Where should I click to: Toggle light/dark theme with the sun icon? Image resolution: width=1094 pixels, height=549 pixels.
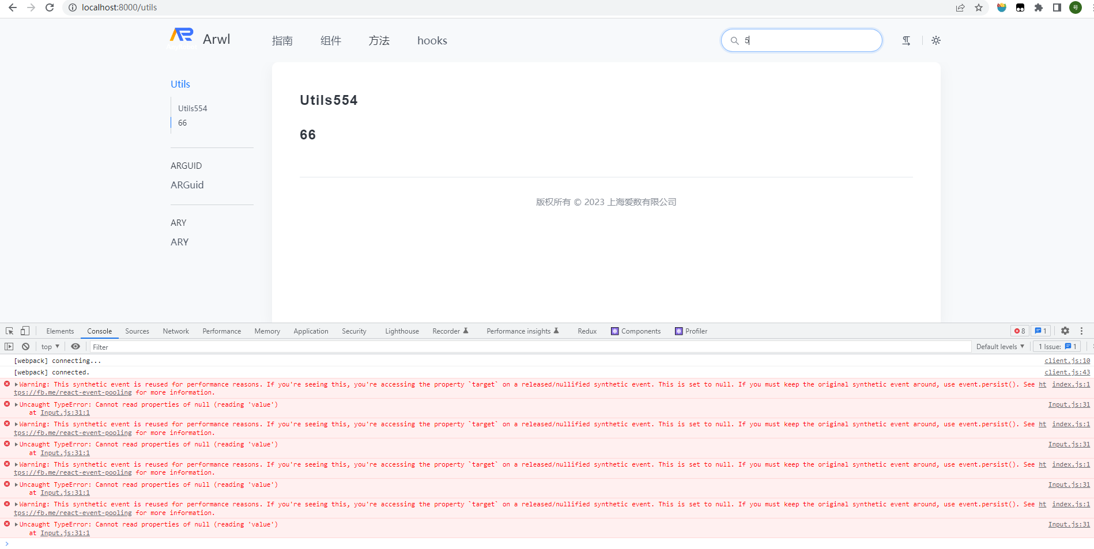click(935, 40)
